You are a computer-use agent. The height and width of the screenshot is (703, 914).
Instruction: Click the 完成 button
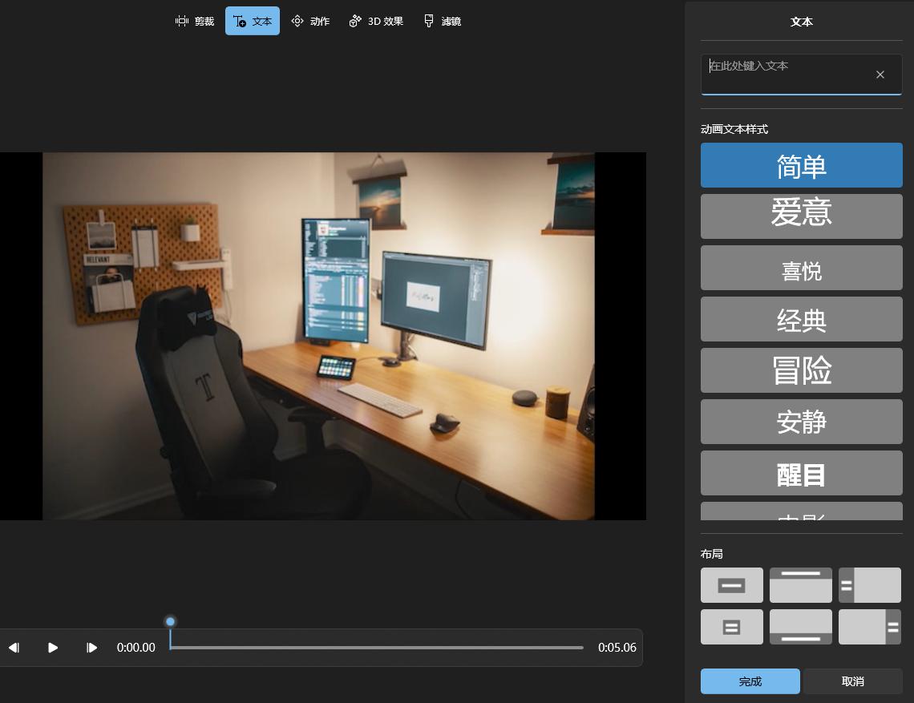click(x=750, y=681)
